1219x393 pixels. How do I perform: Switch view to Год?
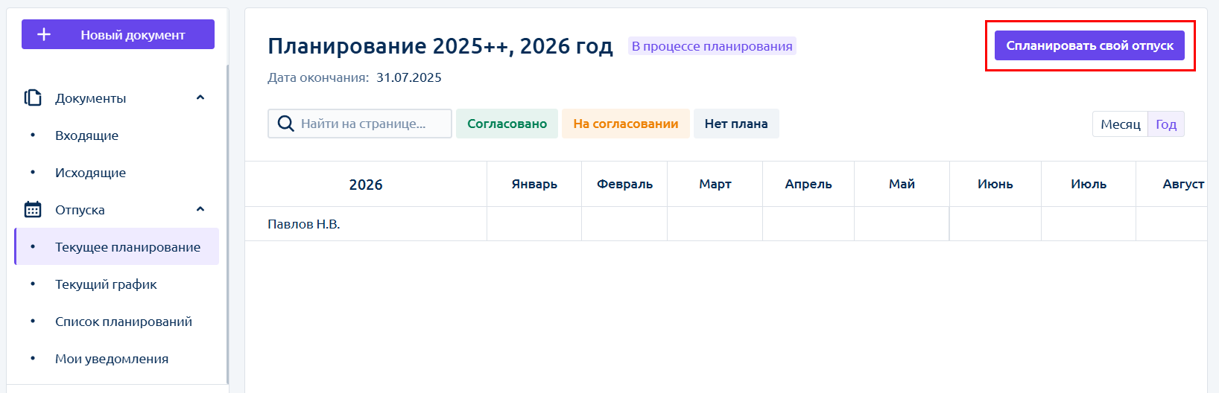(x=1165, y=124)
